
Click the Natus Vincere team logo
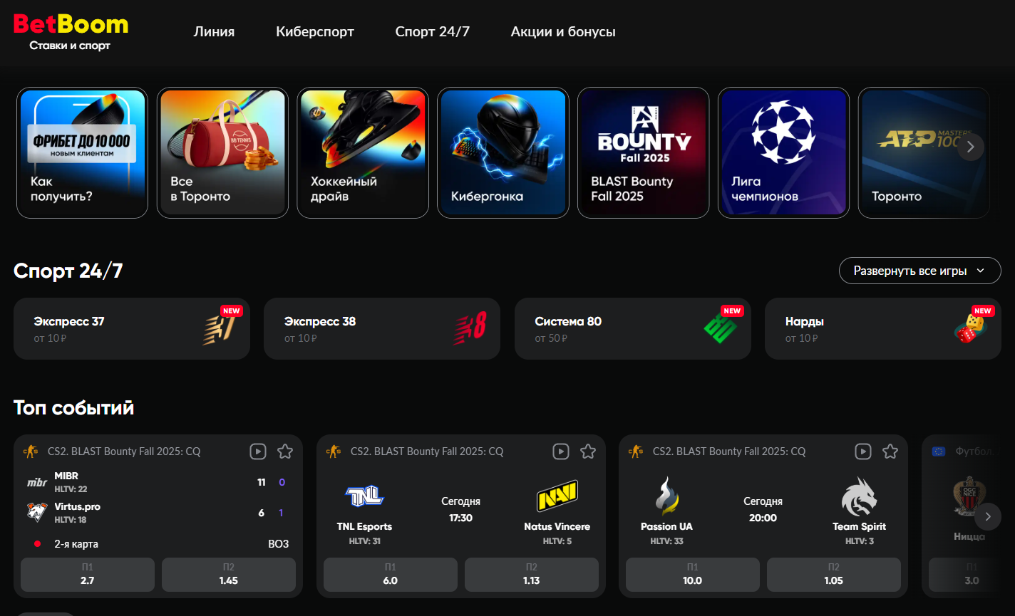point(557,496)
